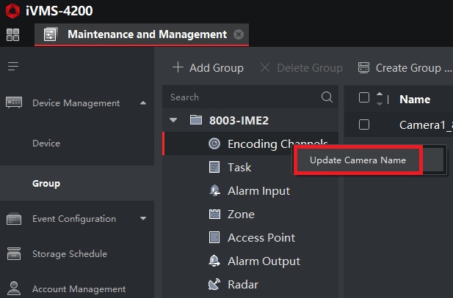Click the Event Configuration icon
Image resolution: width=453 pixels, height=298 pixels.
[x=14, y=219]
